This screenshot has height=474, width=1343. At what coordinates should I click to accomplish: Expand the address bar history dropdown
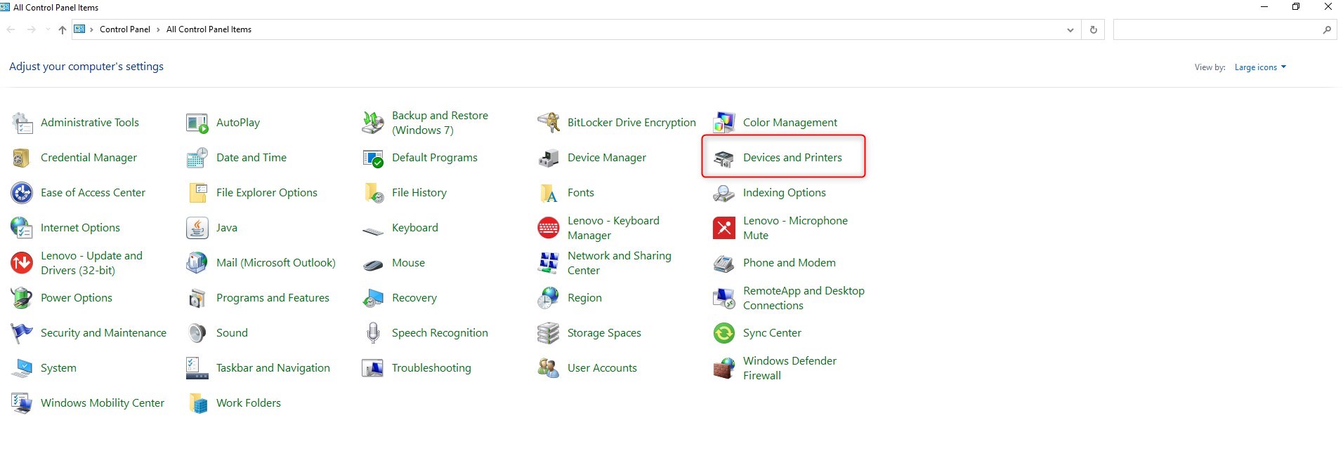click(x=1070, y=29)
